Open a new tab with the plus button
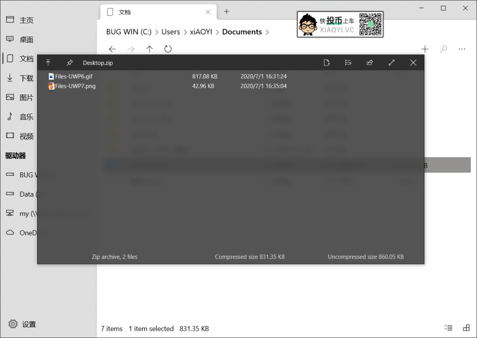The image size is (477, 338). 227,12
